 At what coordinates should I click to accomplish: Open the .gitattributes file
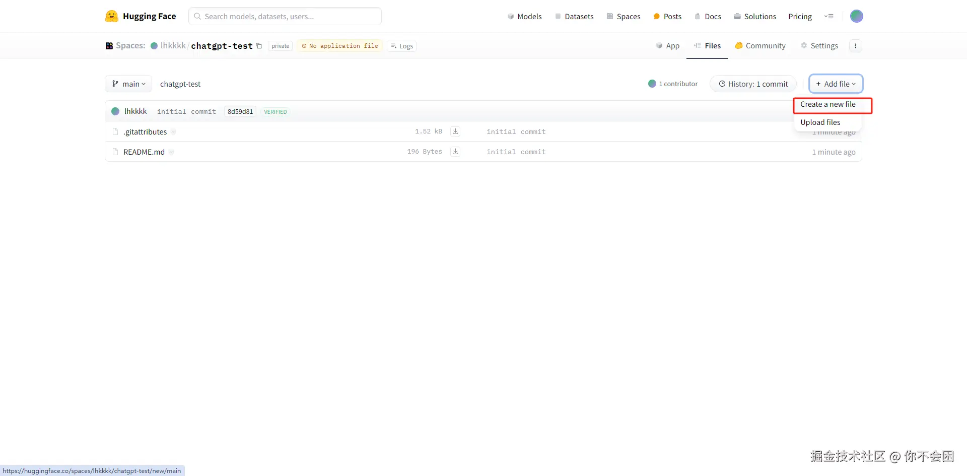[145, 131]
